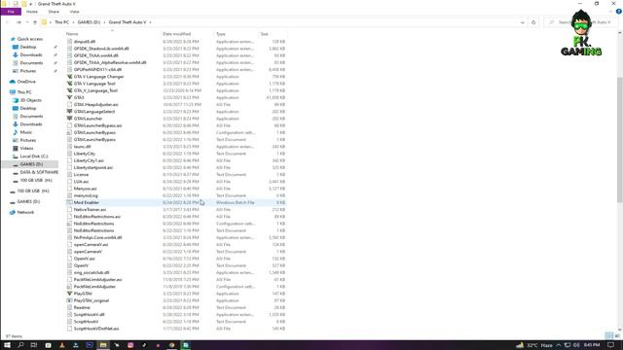Select the GTA V Language Tool file icon
The height and width of the screenshot is (350, 623).
pos(69,84)
